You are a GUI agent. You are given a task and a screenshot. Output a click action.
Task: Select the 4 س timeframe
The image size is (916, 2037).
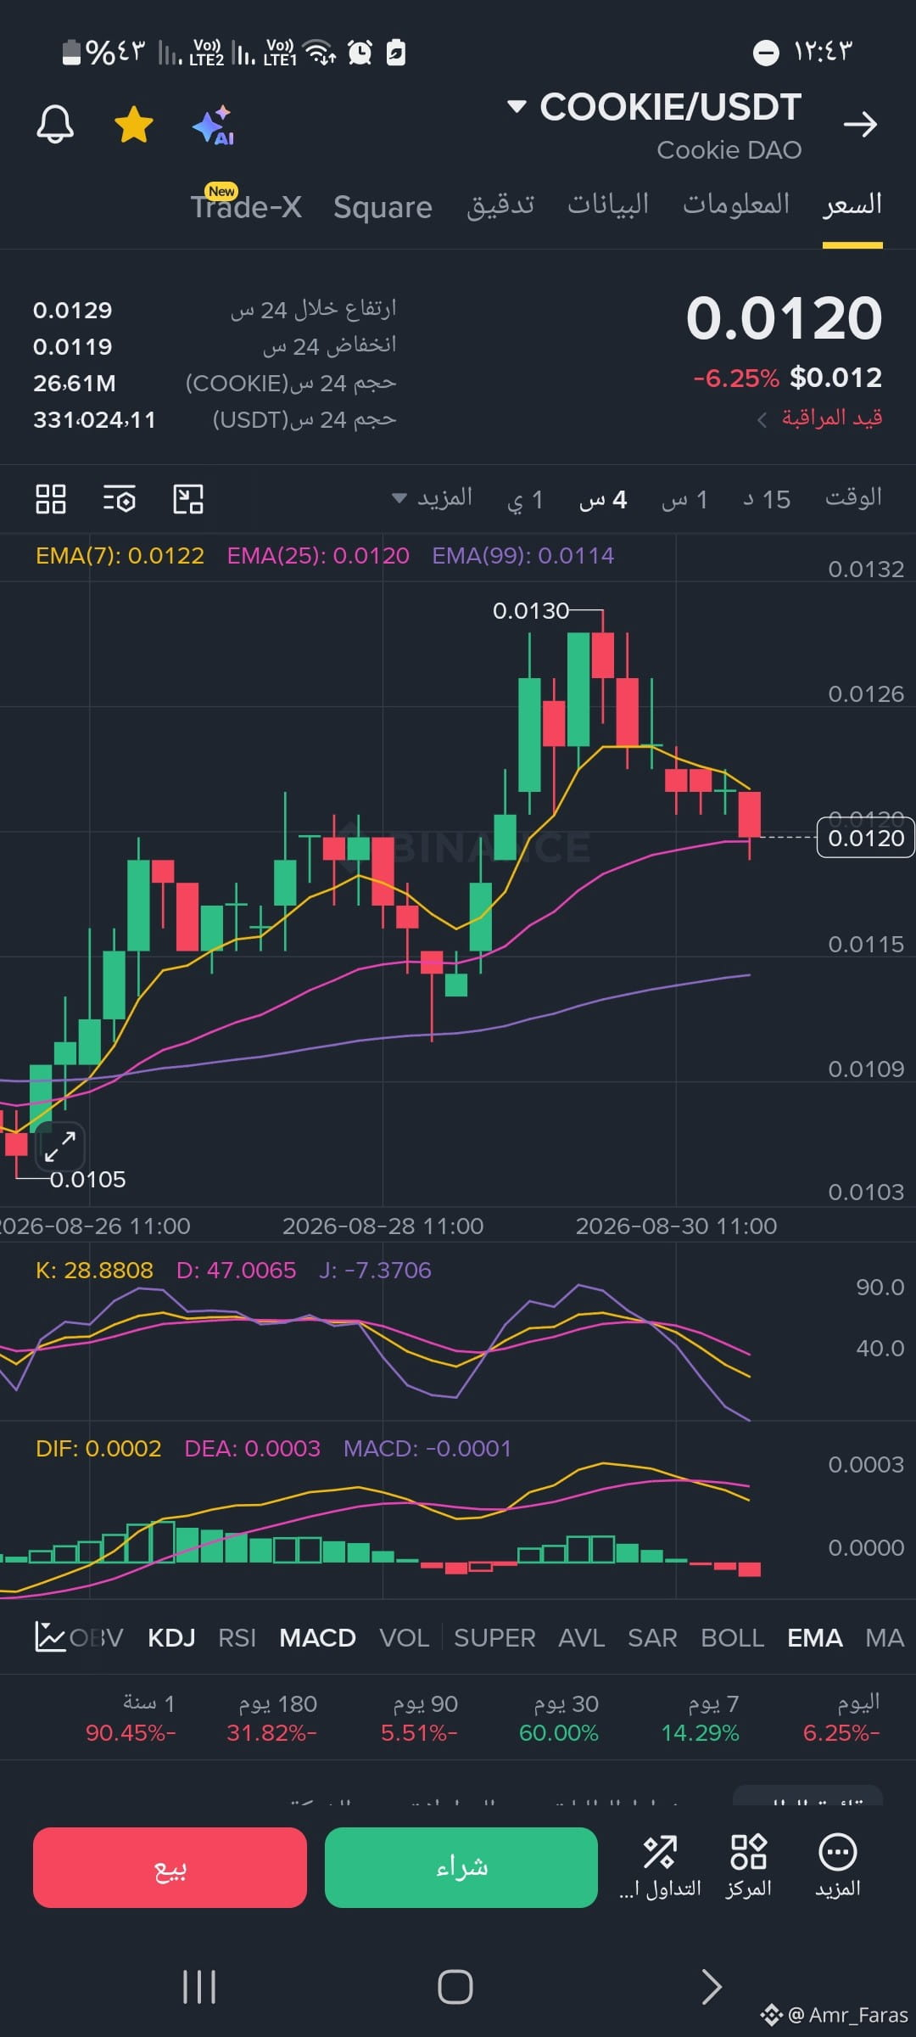[x=603, y=499]
